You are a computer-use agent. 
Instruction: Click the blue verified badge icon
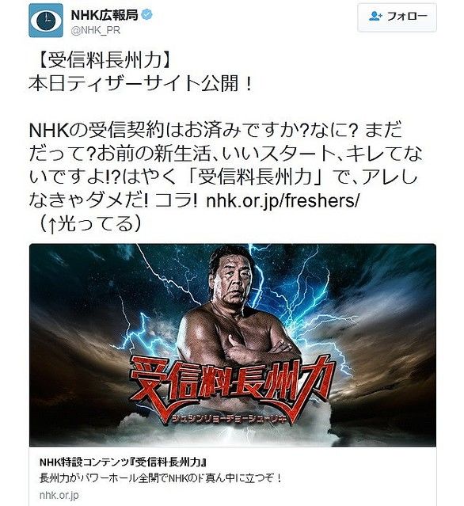tap(147, 15)
